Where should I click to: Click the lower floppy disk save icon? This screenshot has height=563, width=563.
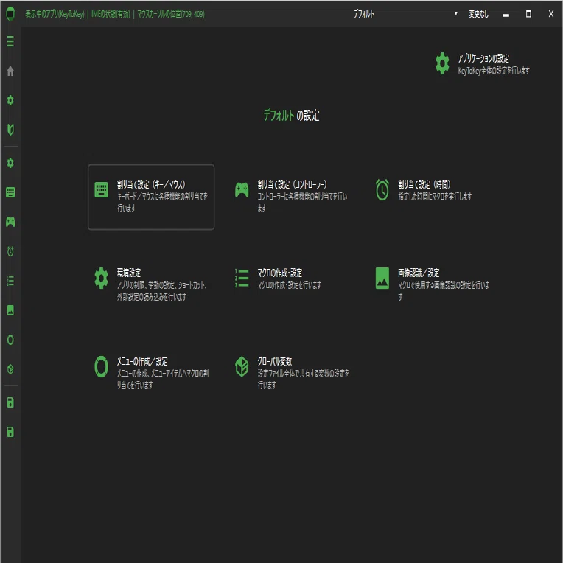[10, 432]
